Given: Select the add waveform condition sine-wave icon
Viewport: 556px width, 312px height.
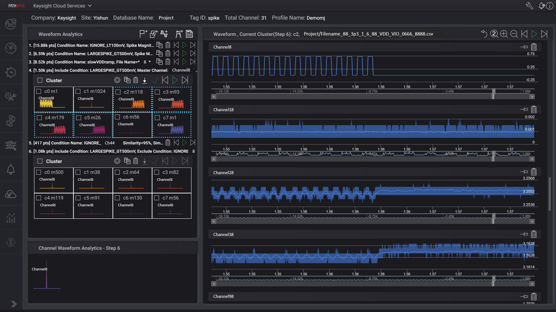Looking at the screenshot, I should pyautogui.click(x=164, y=34).
